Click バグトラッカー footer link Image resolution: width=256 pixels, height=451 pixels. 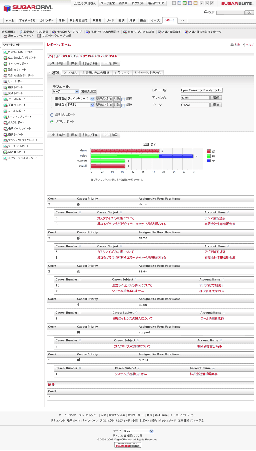pos(188,415)
